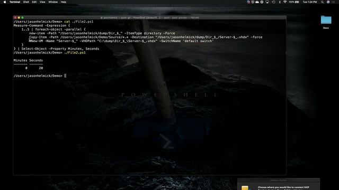Viewport: 339px width, 190px height.
Task: Click the './File2.ps1' run command
Action: 75,53
